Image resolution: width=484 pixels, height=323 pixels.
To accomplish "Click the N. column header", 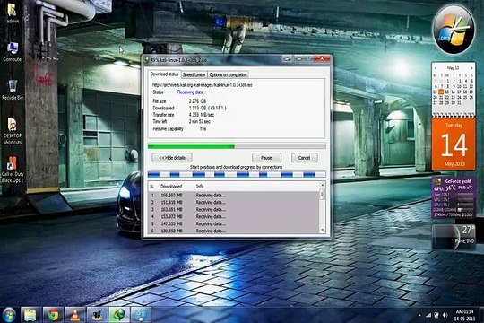I will [x=152, y=187].
